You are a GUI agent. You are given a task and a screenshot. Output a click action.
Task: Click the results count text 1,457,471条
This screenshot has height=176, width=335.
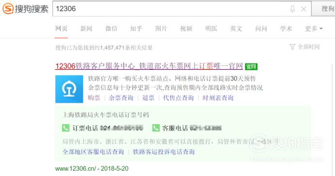[115, 48]
